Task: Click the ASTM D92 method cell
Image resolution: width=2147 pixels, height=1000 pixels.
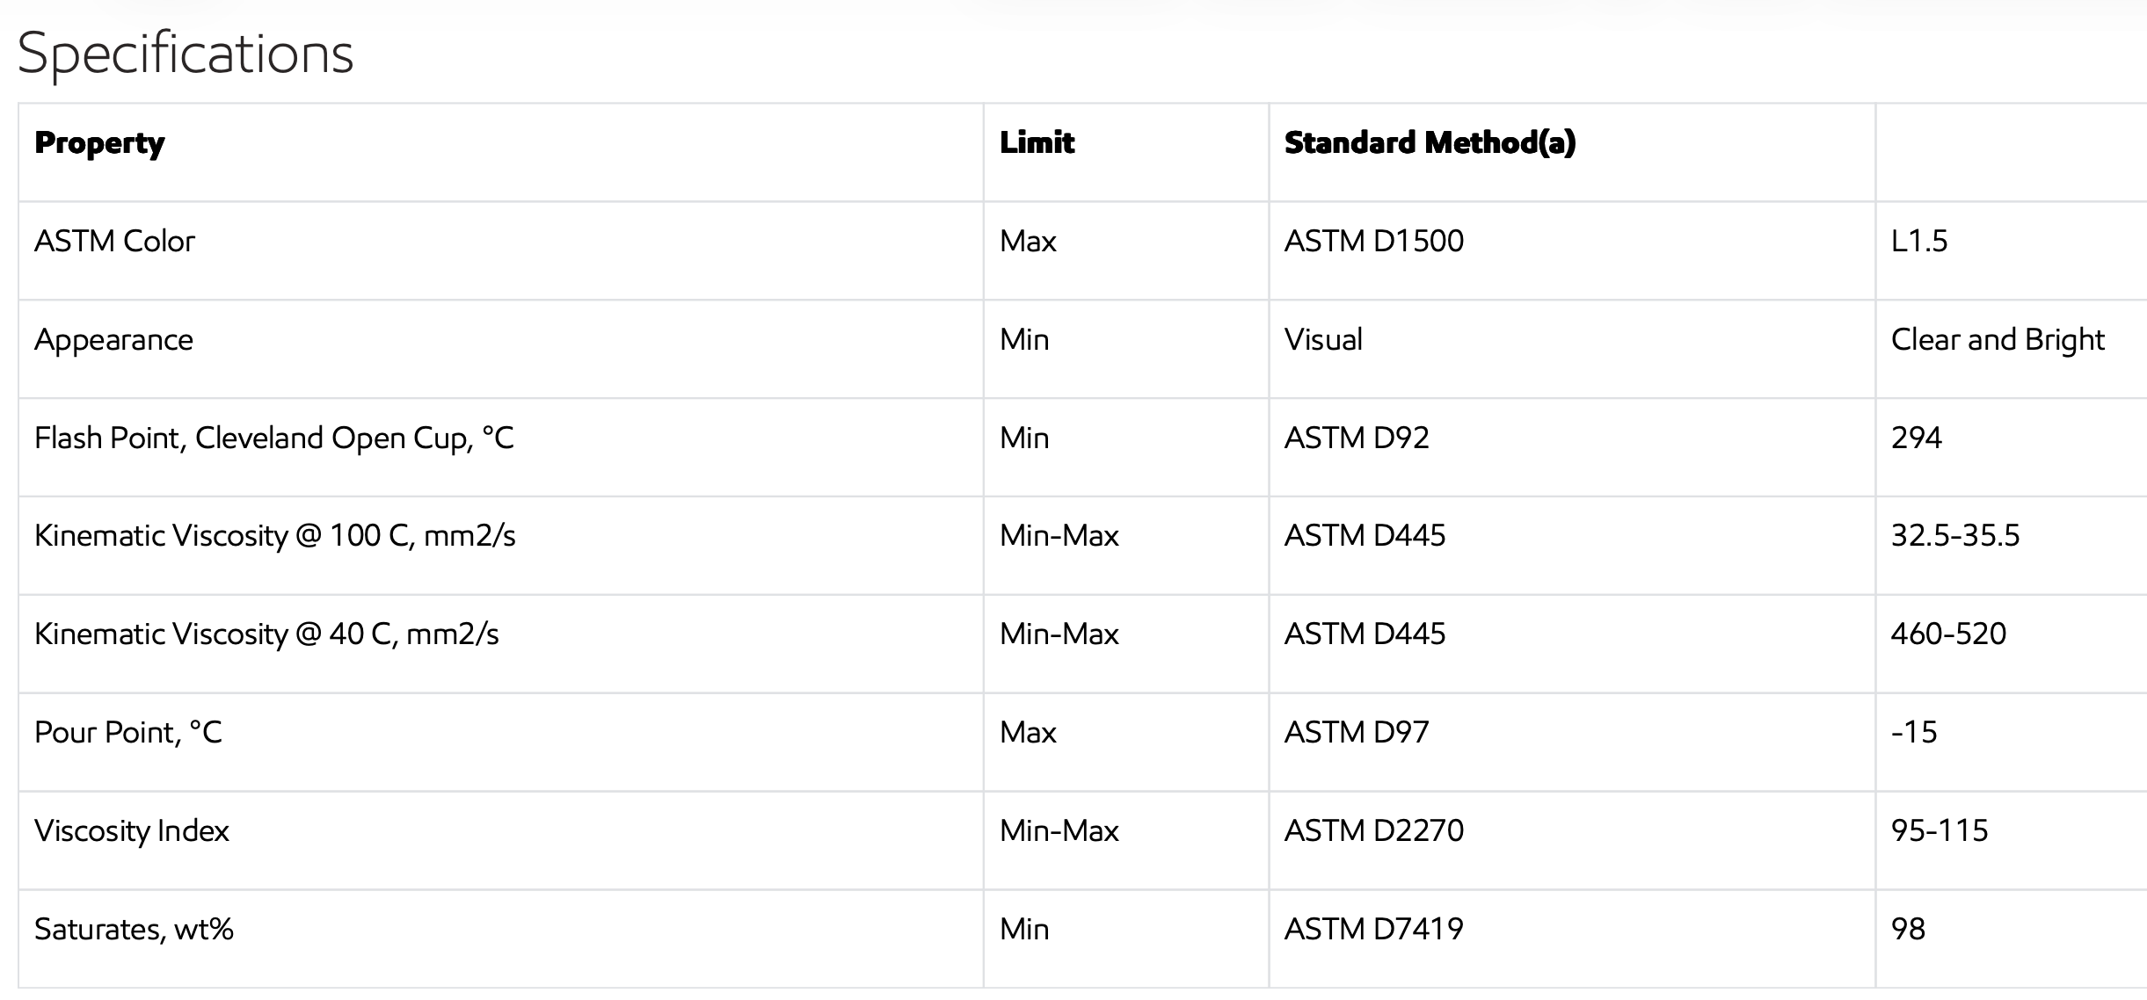Action: (x=1357, y=438)
